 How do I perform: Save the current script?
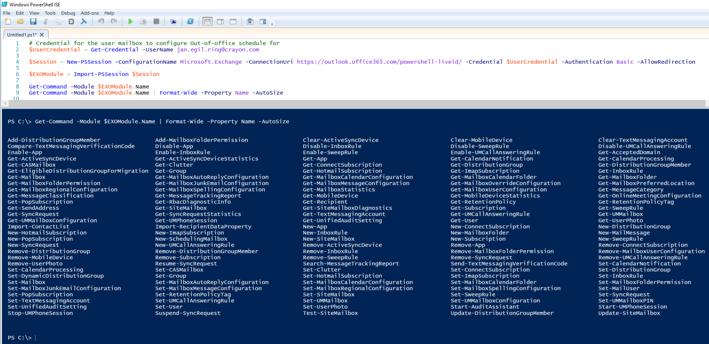pos(33,21)
